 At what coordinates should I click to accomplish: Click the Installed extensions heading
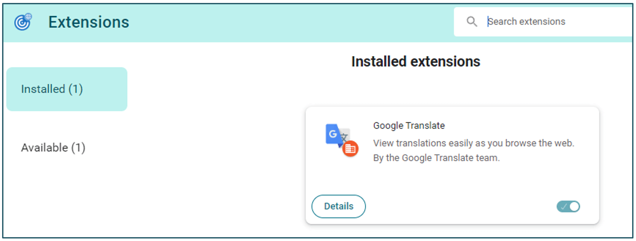pyautogui.click(x=415, y=62)
